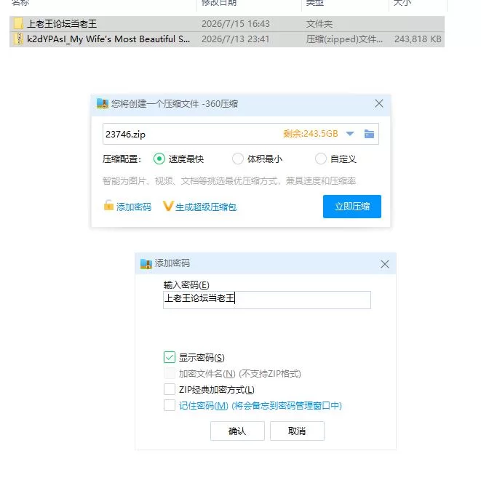This screenshot has width=481, height=483.
Task: Click the 类型 column header
Action: (314, 3)
